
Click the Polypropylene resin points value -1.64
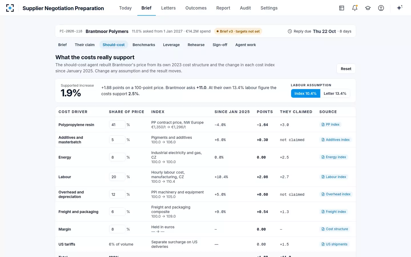[x=262, y=125]
